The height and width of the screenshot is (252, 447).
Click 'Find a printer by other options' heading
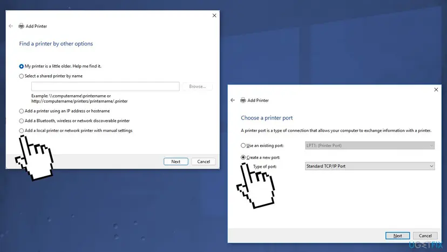point(56,44)
